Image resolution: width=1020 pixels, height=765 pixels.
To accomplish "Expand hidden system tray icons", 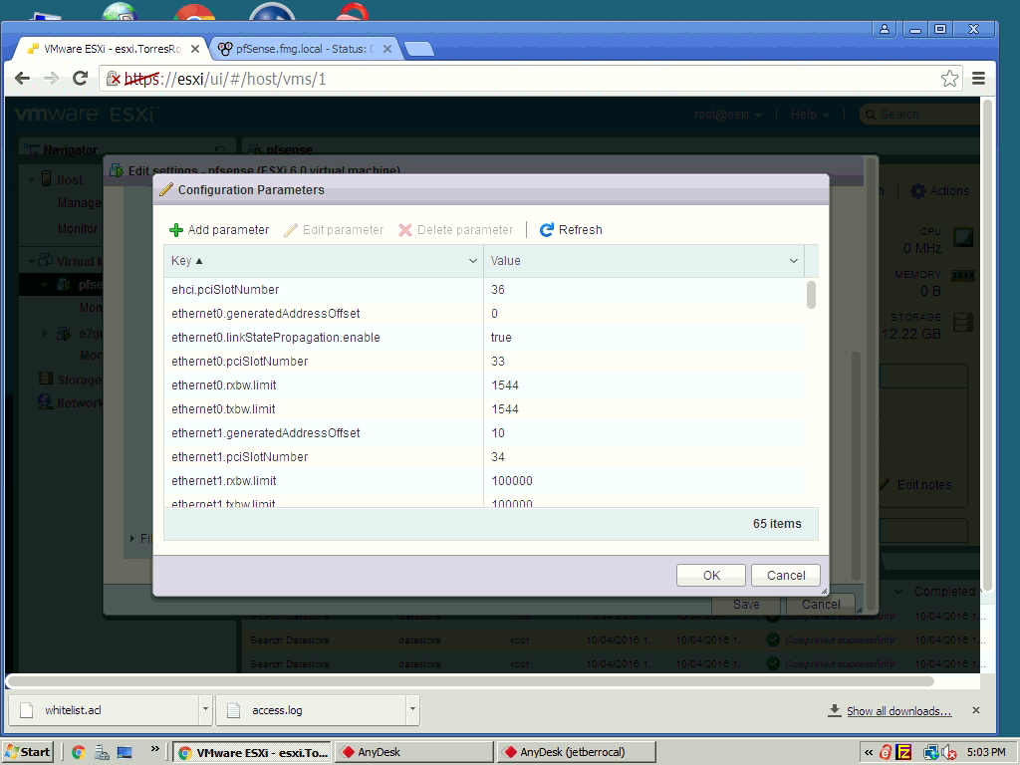I will click(869, 753).
